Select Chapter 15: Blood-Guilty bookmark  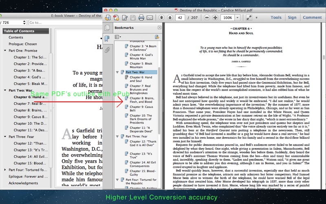(x=143, y=173)
